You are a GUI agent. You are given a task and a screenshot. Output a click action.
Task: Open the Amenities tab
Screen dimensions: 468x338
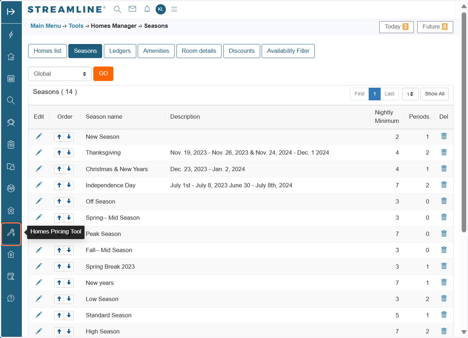coord(156,51)
